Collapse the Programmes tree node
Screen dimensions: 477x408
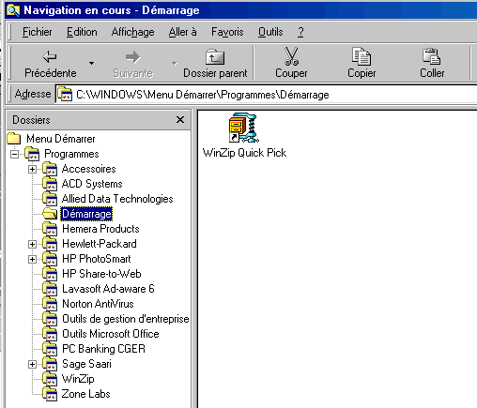pos(14,154)
